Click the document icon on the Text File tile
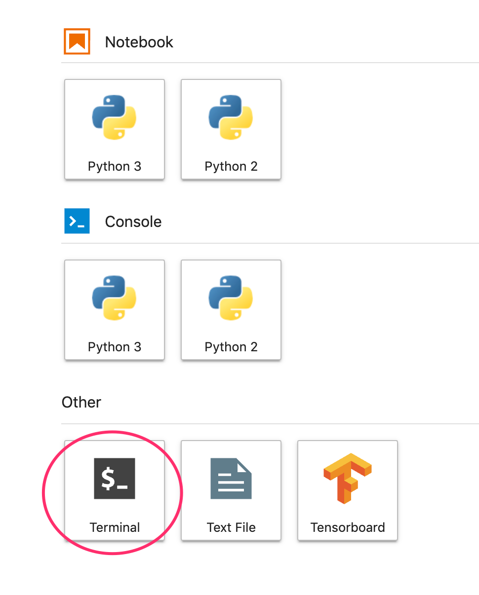The height and width of the screenshot is (595, 479). [231, 477]
